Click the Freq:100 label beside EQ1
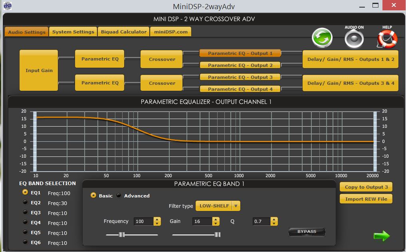This screenshot has width=406, height=252. click(x=59, y=193)
